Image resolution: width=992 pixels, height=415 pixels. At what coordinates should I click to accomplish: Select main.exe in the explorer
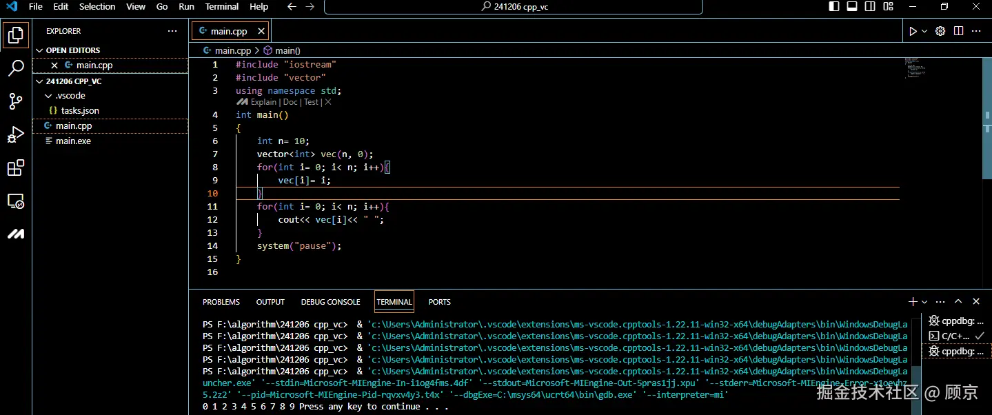110,141
